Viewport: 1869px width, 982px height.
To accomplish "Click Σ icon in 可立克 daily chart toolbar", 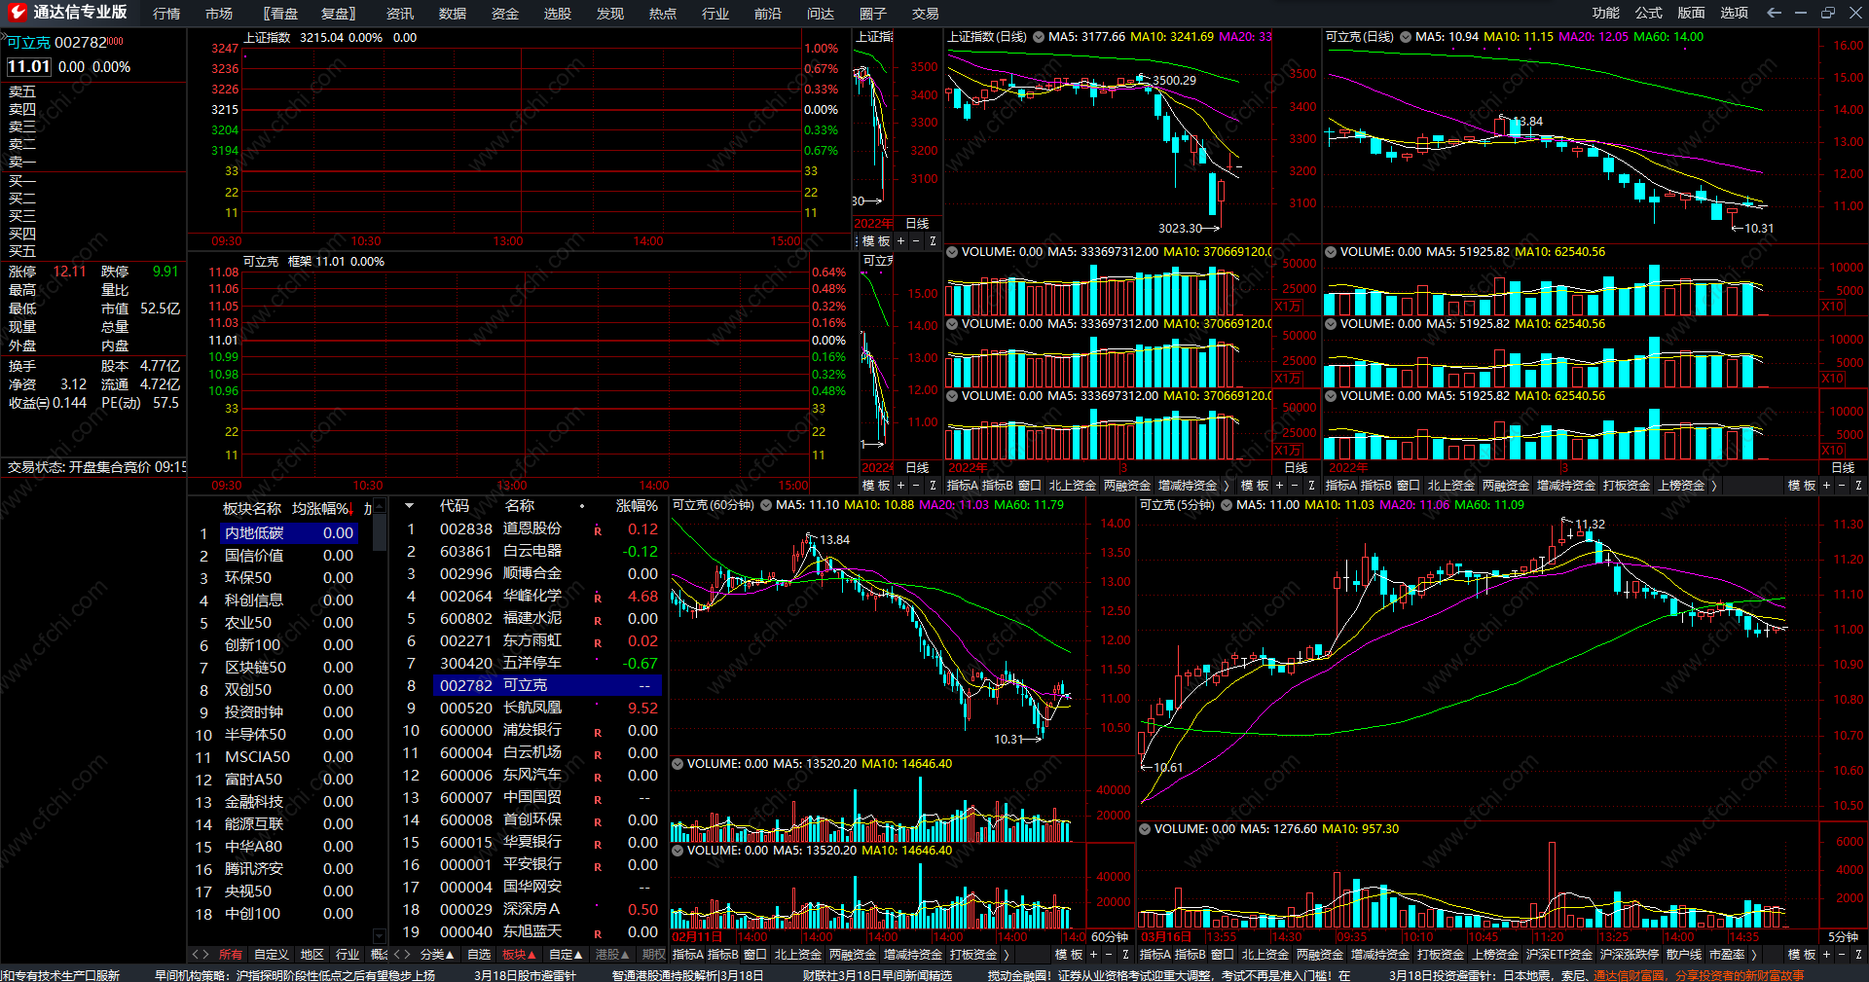I will pyautogui.click(x=1858, y=485).
